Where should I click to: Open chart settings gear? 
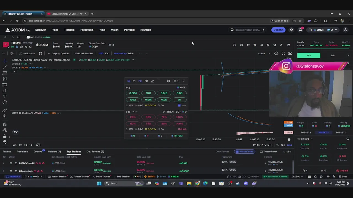click(x=276, y=53)
